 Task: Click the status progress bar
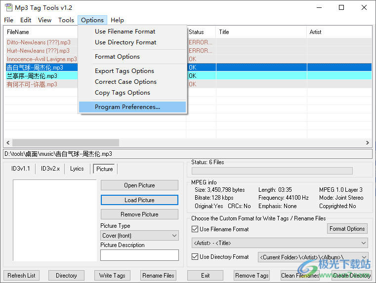272,171
